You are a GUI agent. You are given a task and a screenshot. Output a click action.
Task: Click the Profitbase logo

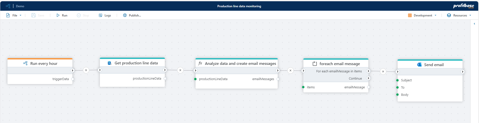pyautogui.click(x=463, y=6)
